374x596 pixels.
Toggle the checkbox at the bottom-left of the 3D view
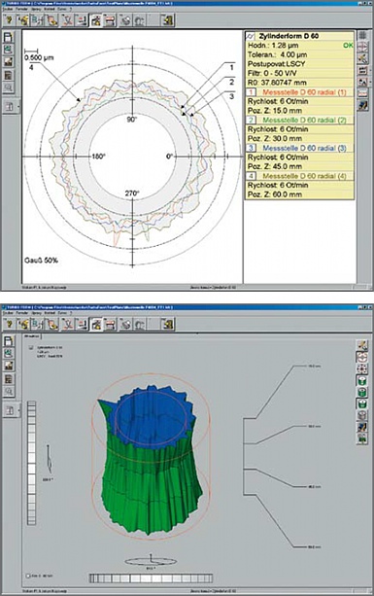(28, 576)
